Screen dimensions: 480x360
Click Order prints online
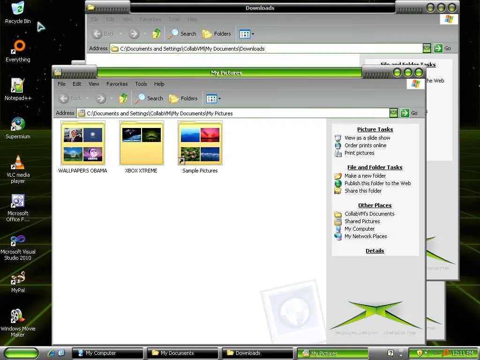click(365, 145)
